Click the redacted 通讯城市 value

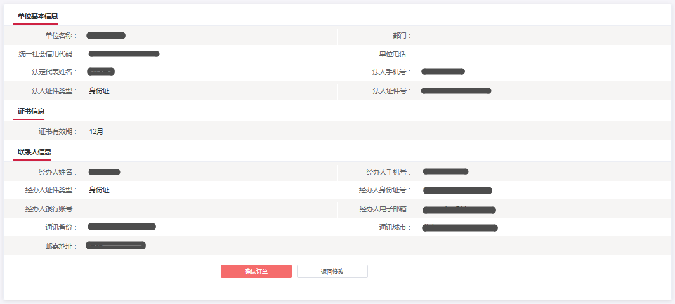click(459, 227)
